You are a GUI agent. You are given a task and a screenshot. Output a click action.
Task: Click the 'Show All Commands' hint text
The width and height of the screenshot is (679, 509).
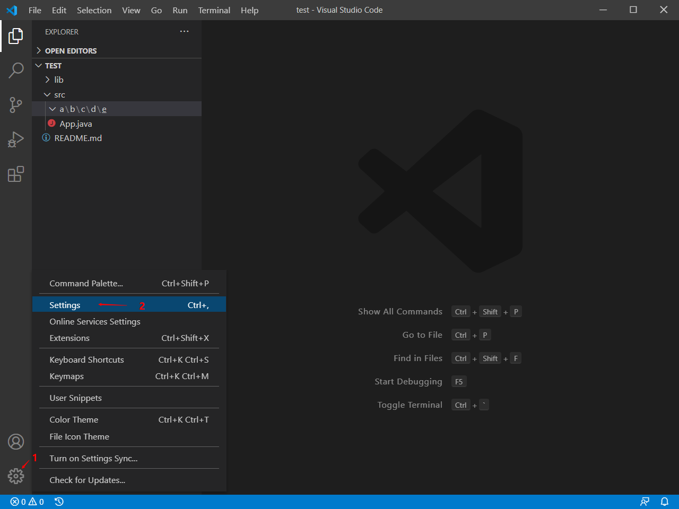point(400,311)
